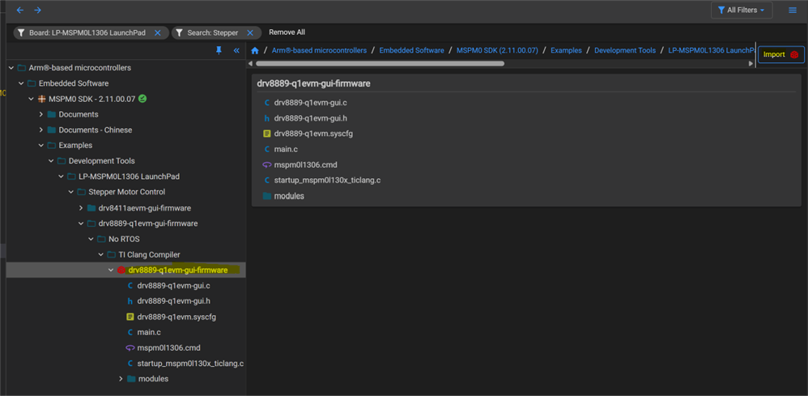Remove the Search: Stepper filter
This screenshot has height=396, width=808.
(250, 32)
